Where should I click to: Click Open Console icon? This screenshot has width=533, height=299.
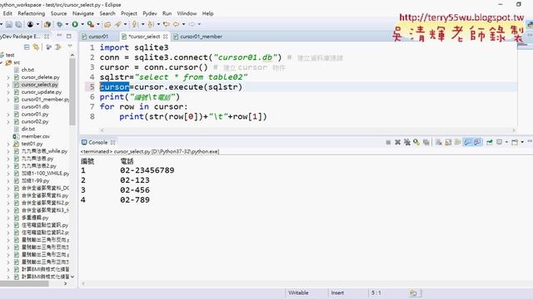[515, 142]
